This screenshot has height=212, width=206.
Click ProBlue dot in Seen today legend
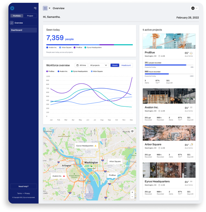pyautogui.click(x=75, y=47)
